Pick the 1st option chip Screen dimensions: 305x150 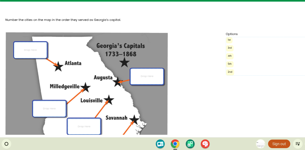coord(229,40)
